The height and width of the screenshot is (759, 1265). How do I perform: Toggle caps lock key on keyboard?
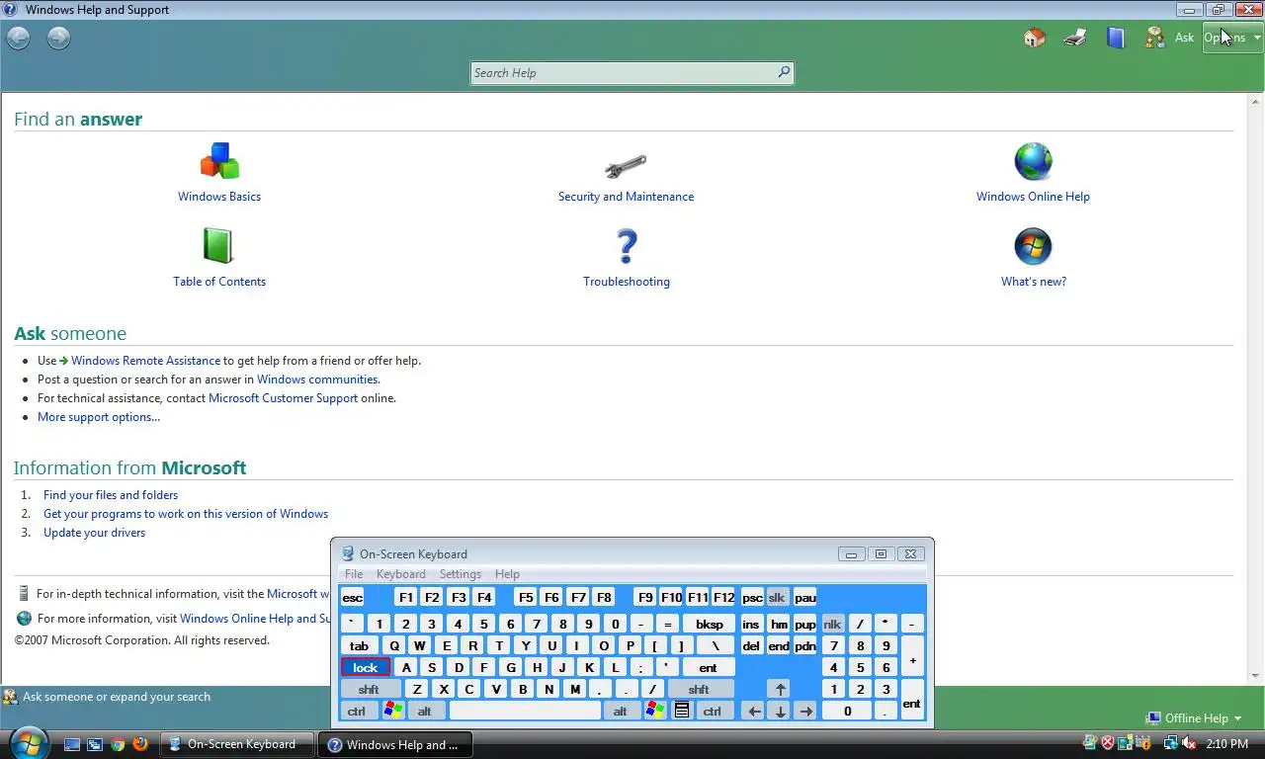[x=366, y=668]
